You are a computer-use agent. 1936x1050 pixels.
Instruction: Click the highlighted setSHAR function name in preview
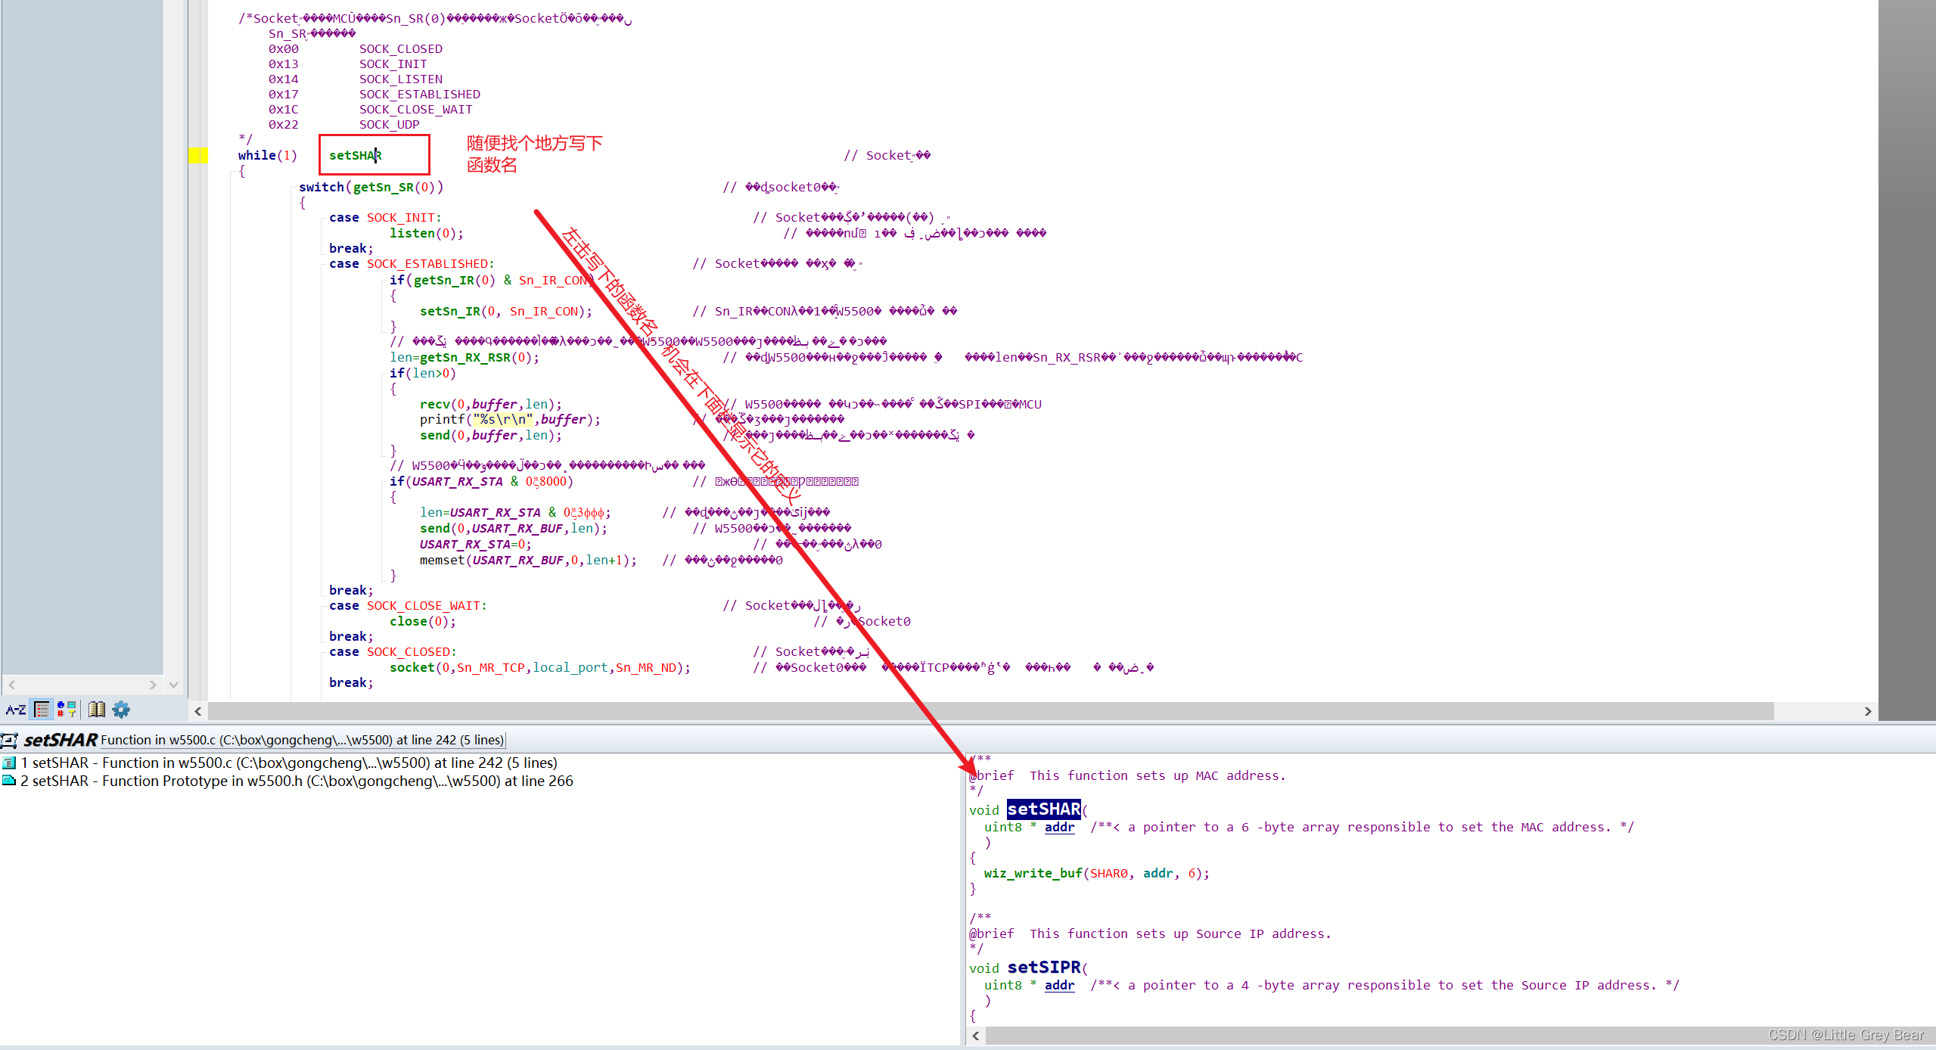click(1043, 809)
